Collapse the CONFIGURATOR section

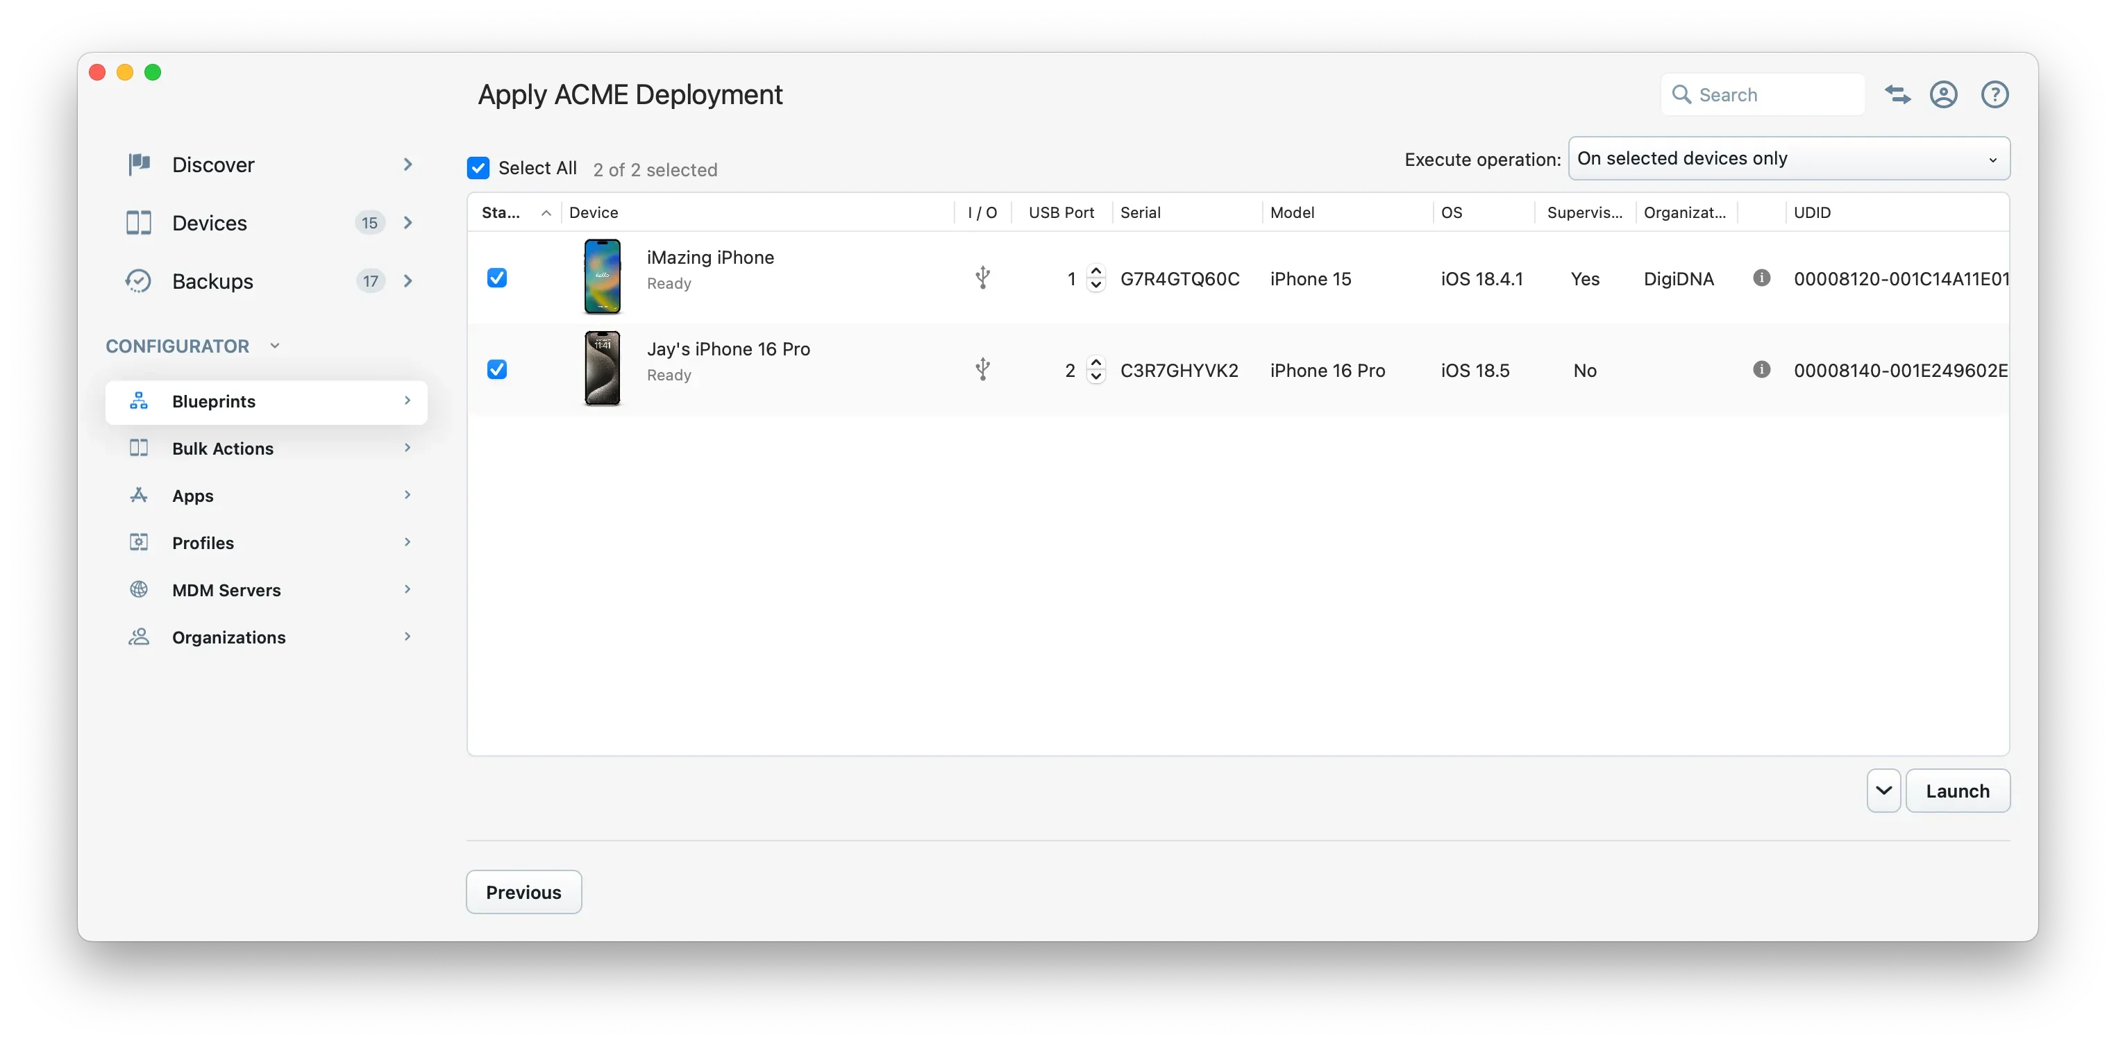coord(274,345)
